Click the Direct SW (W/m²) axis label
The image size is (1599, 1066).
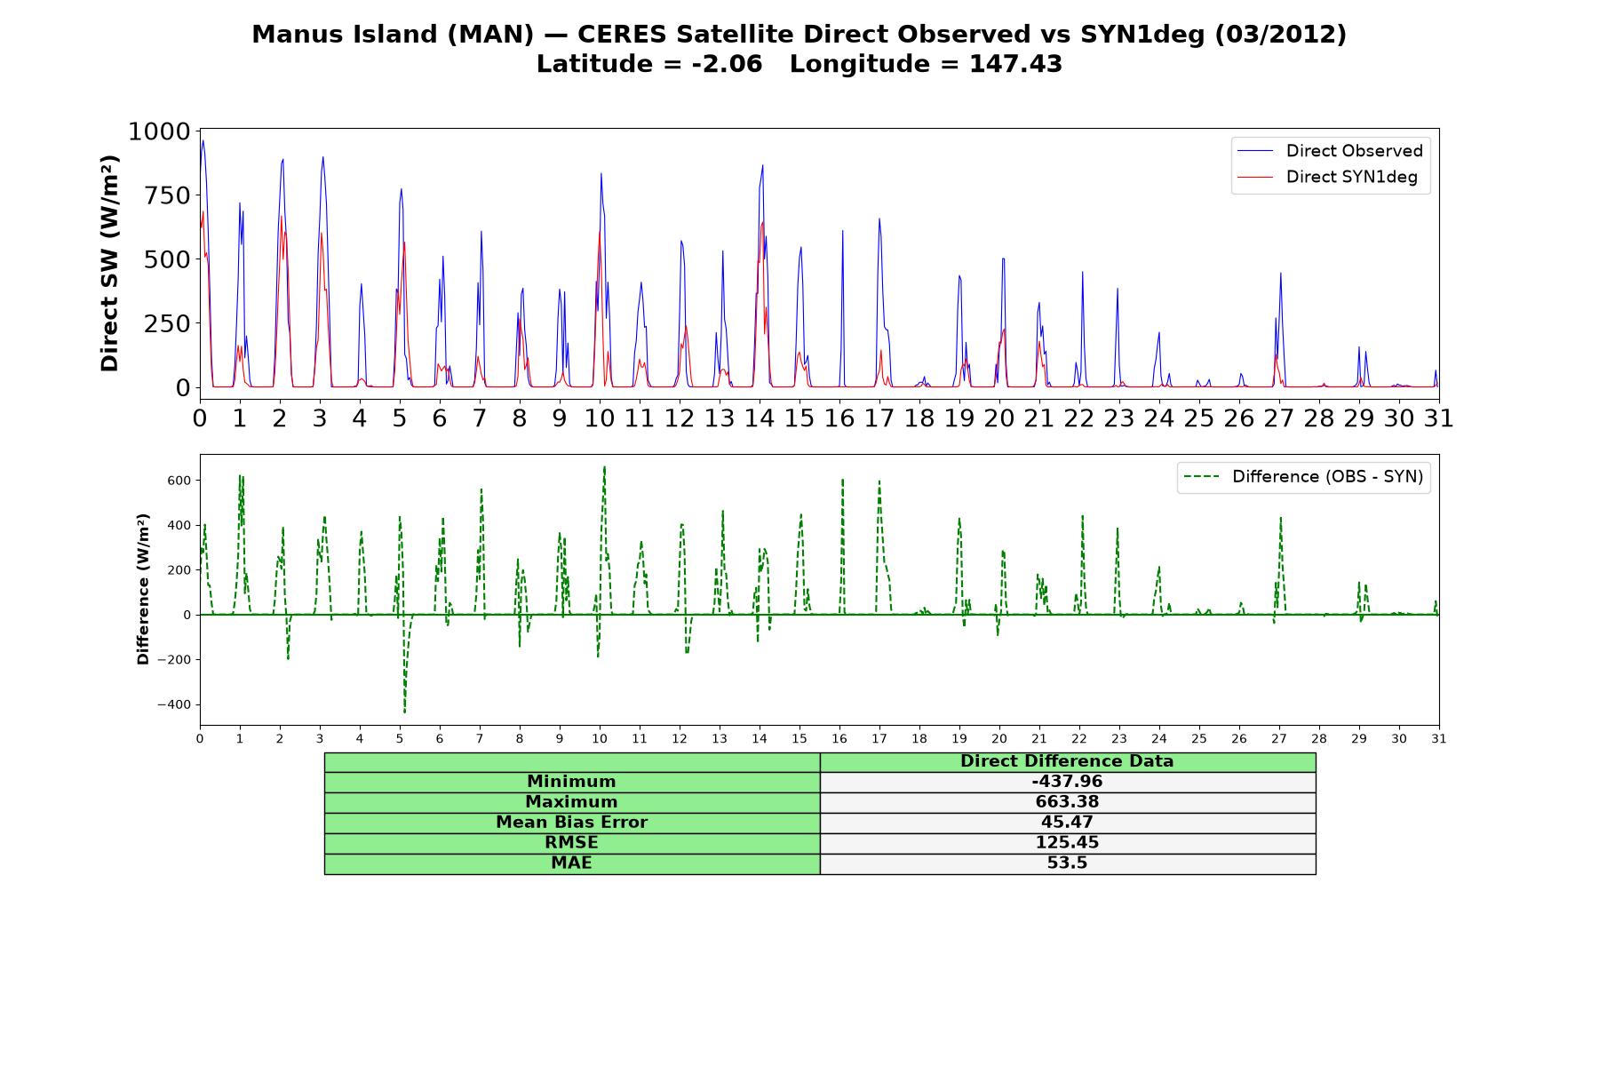(x=109, y=263)
